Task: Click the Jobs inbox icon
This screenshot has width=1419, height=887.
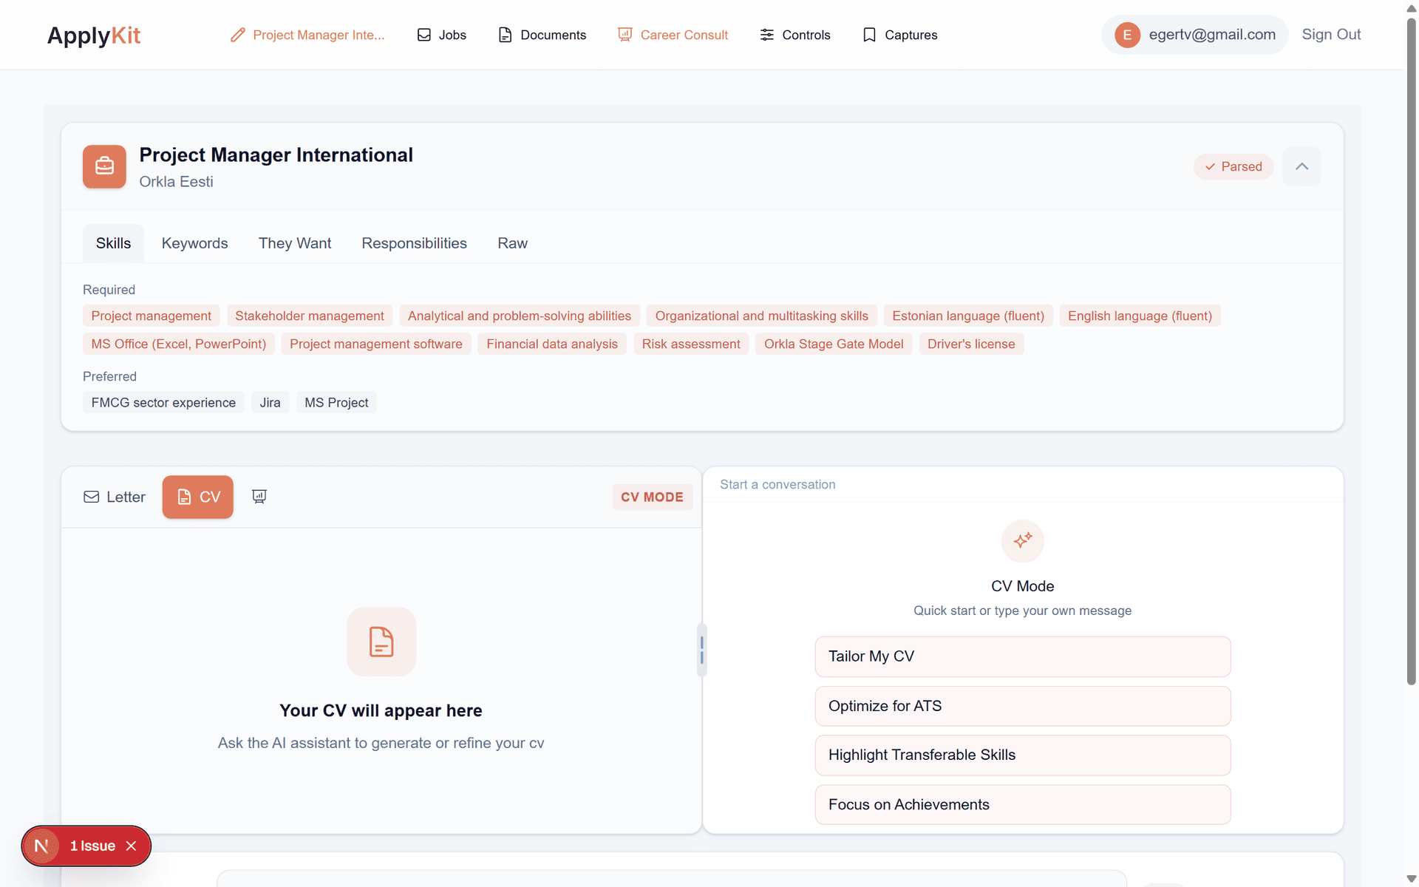Action: click(x=424, y=35)
